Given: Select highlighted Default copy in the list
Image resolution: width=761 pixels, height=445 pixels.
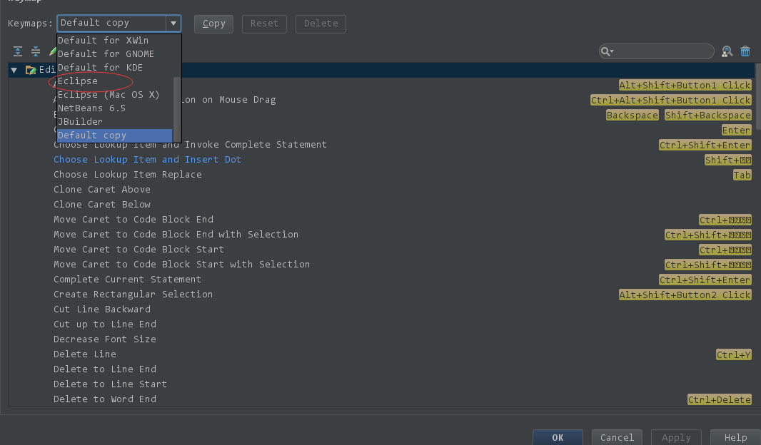Looking at the screenshot, I should coord(115,135).
